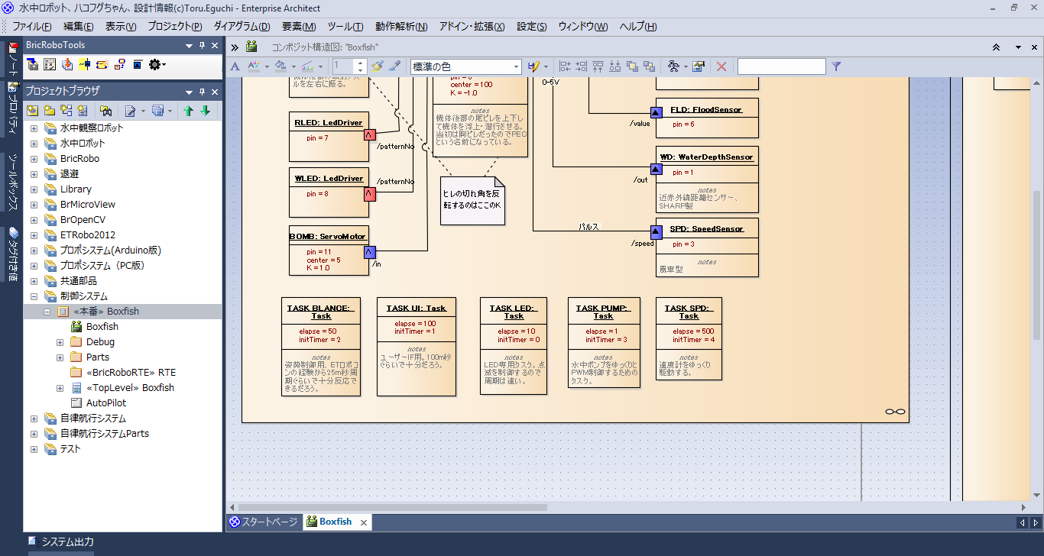Open the ダイアグラム(D) menu
The width and height of the screenshot is (1044, 556).
coord(242,27)
